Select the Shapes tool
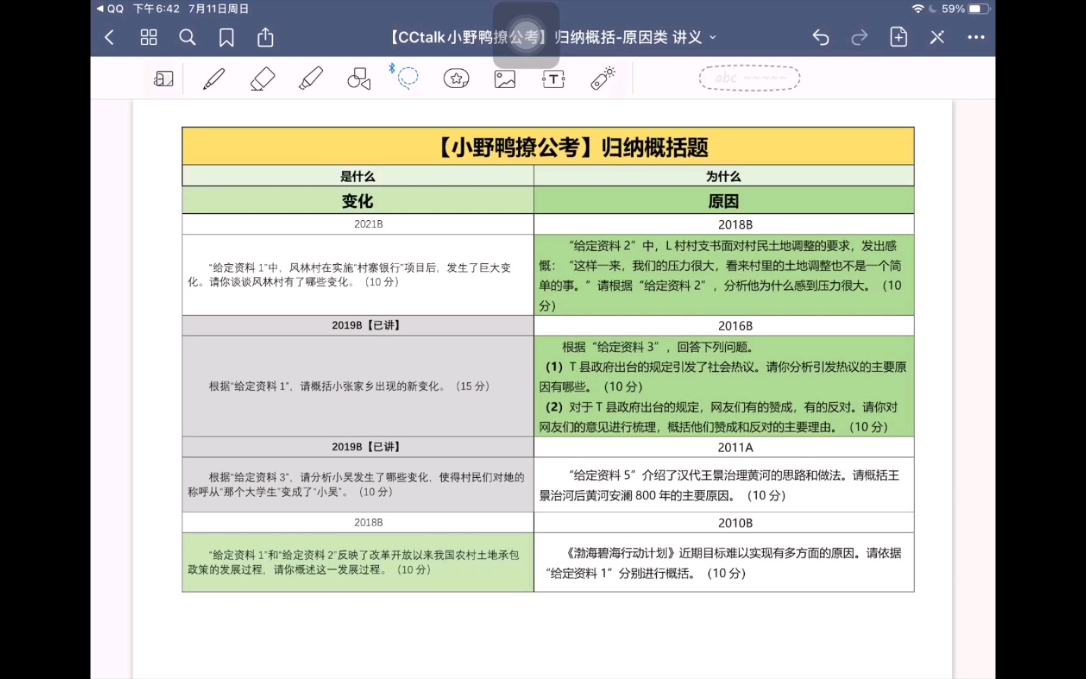The width and height of the screenshot is (1086, 679). (x=359, y=79)
